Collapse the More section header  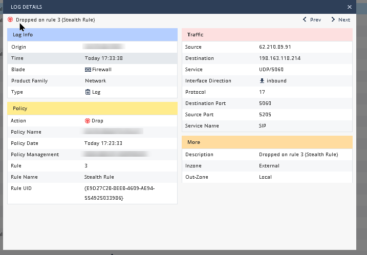(267, 142)
